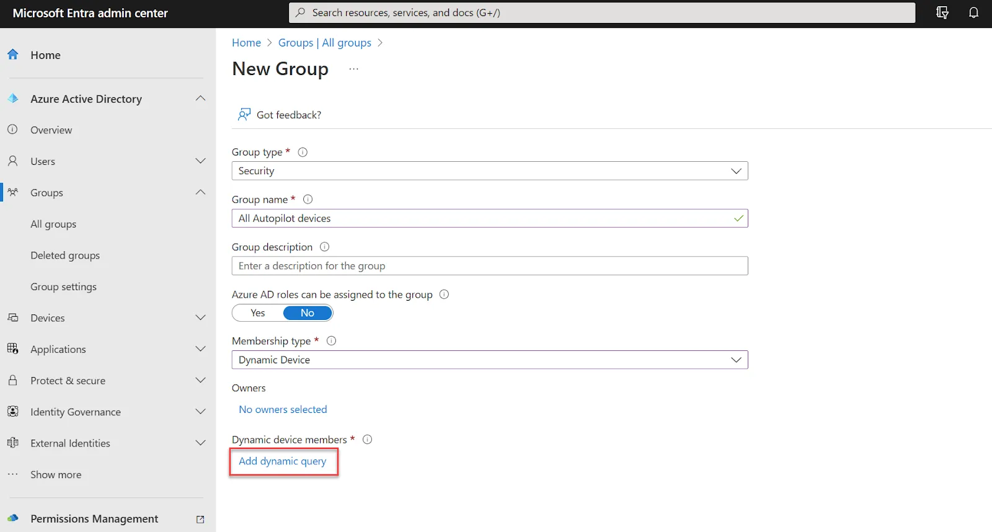This screenshot has height=532, width=992.
Task: Open All groups in sidebar
Action: [53, 224]
